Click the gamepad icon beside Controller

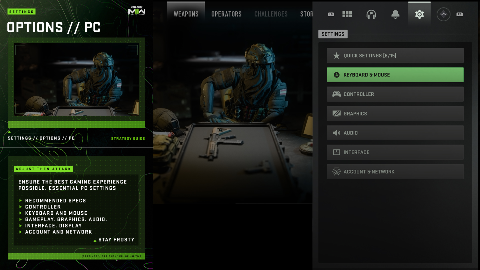pyautogui.click(x=336, y=94)
